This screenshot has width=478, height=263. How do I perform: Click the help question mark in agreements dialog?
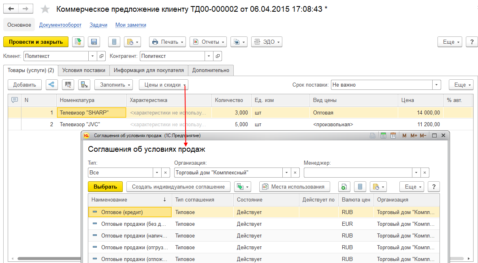434,187
